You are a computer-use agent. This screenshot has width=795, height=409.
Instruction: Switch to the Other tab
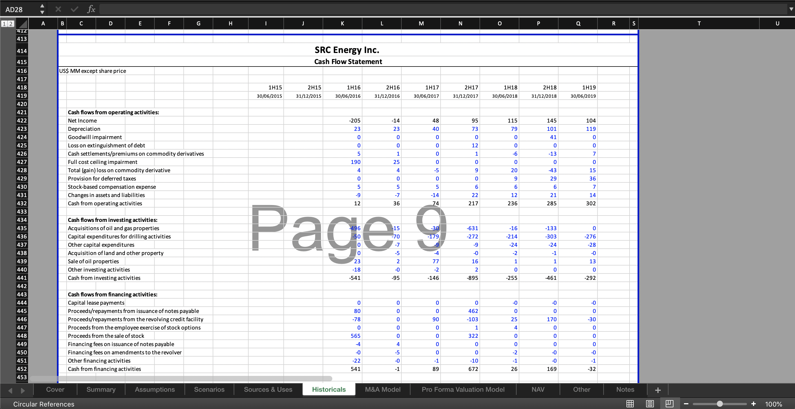pos(581,389)
